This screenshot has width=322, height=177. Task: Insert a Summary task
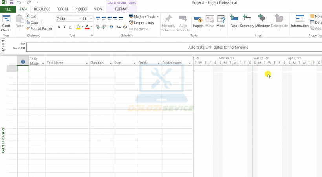[247, 21]
